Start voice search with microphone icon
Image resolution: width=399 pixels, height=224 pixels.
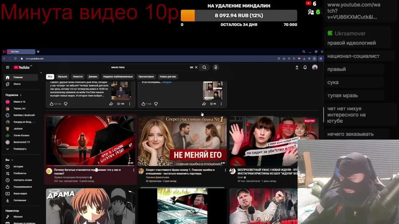[x=215, y=67]
